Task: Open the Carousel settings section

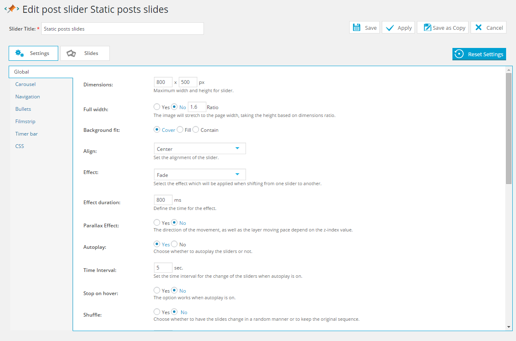Action: click(x=26, y=84)
